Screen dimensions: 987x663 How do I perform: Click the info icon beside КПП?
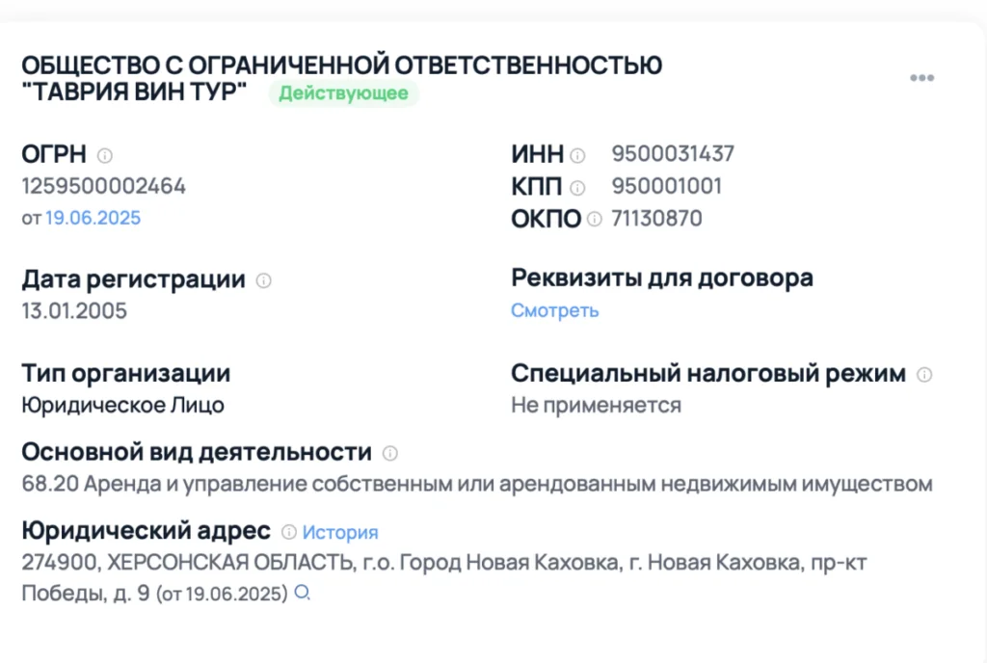(x=577, y=187)
